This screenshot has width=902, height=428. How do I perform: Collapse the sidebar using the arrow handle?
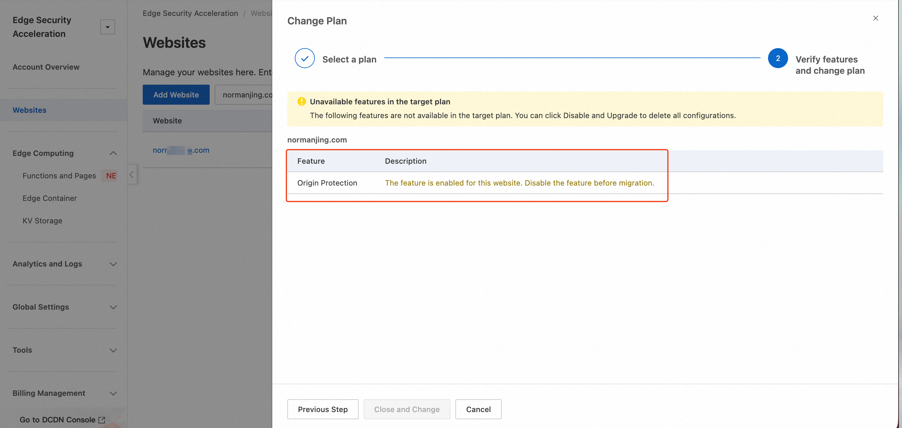132,174
